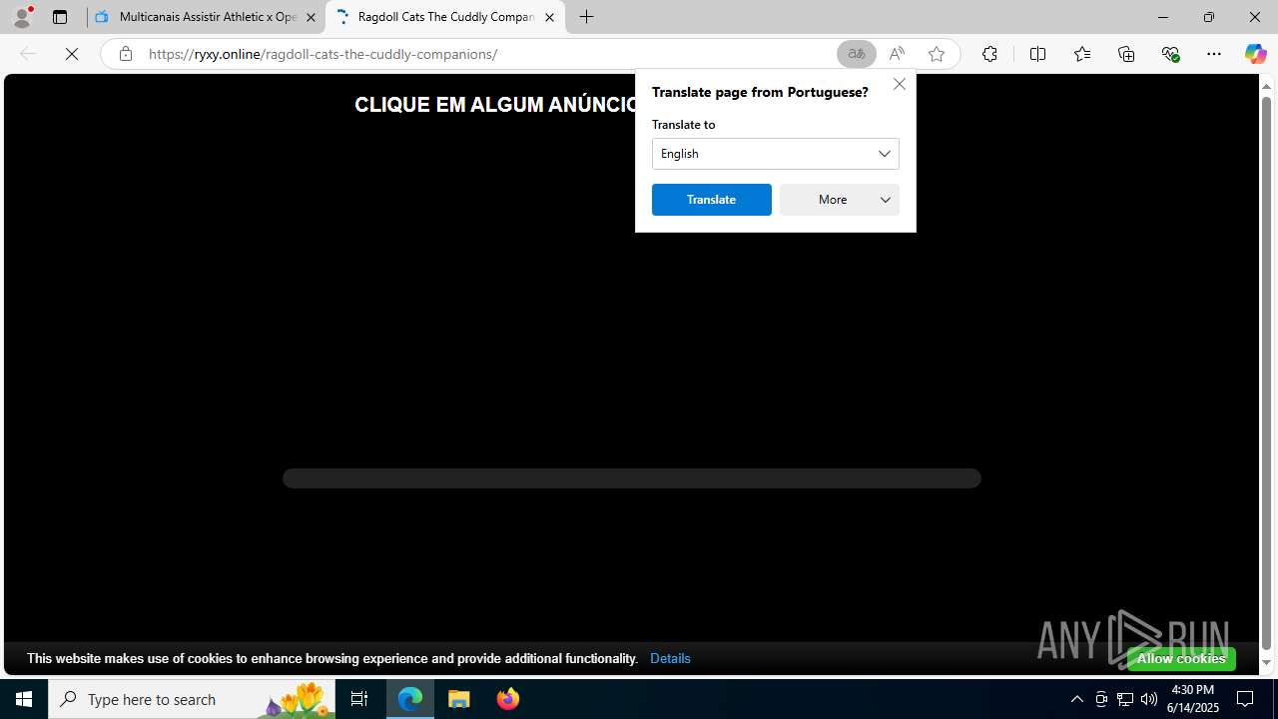This screenshot has width=1278, height=719.
Task: Open Settings and more menu
Action: tap(1214, 54)
